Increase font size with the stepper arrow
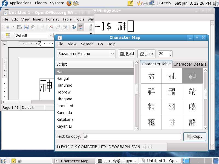The height and width of the screenshot is (164, 219). (x=170, y=52)
